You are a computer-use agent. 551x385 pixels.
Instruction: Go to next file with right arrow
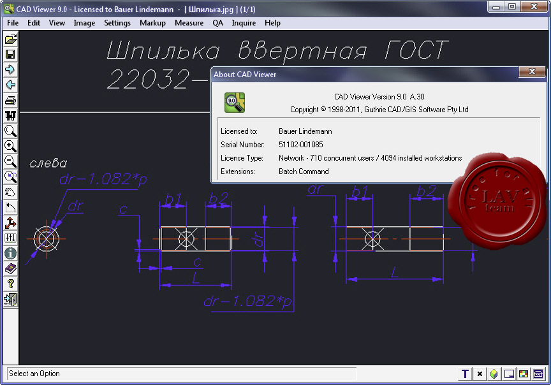coord(11,69)
